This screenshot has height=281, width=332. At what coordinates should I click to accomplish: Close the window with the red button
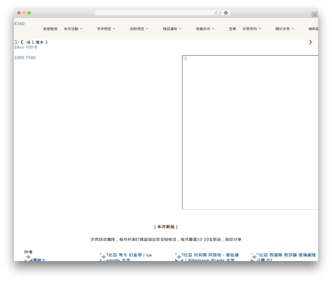tap(19, 13)
